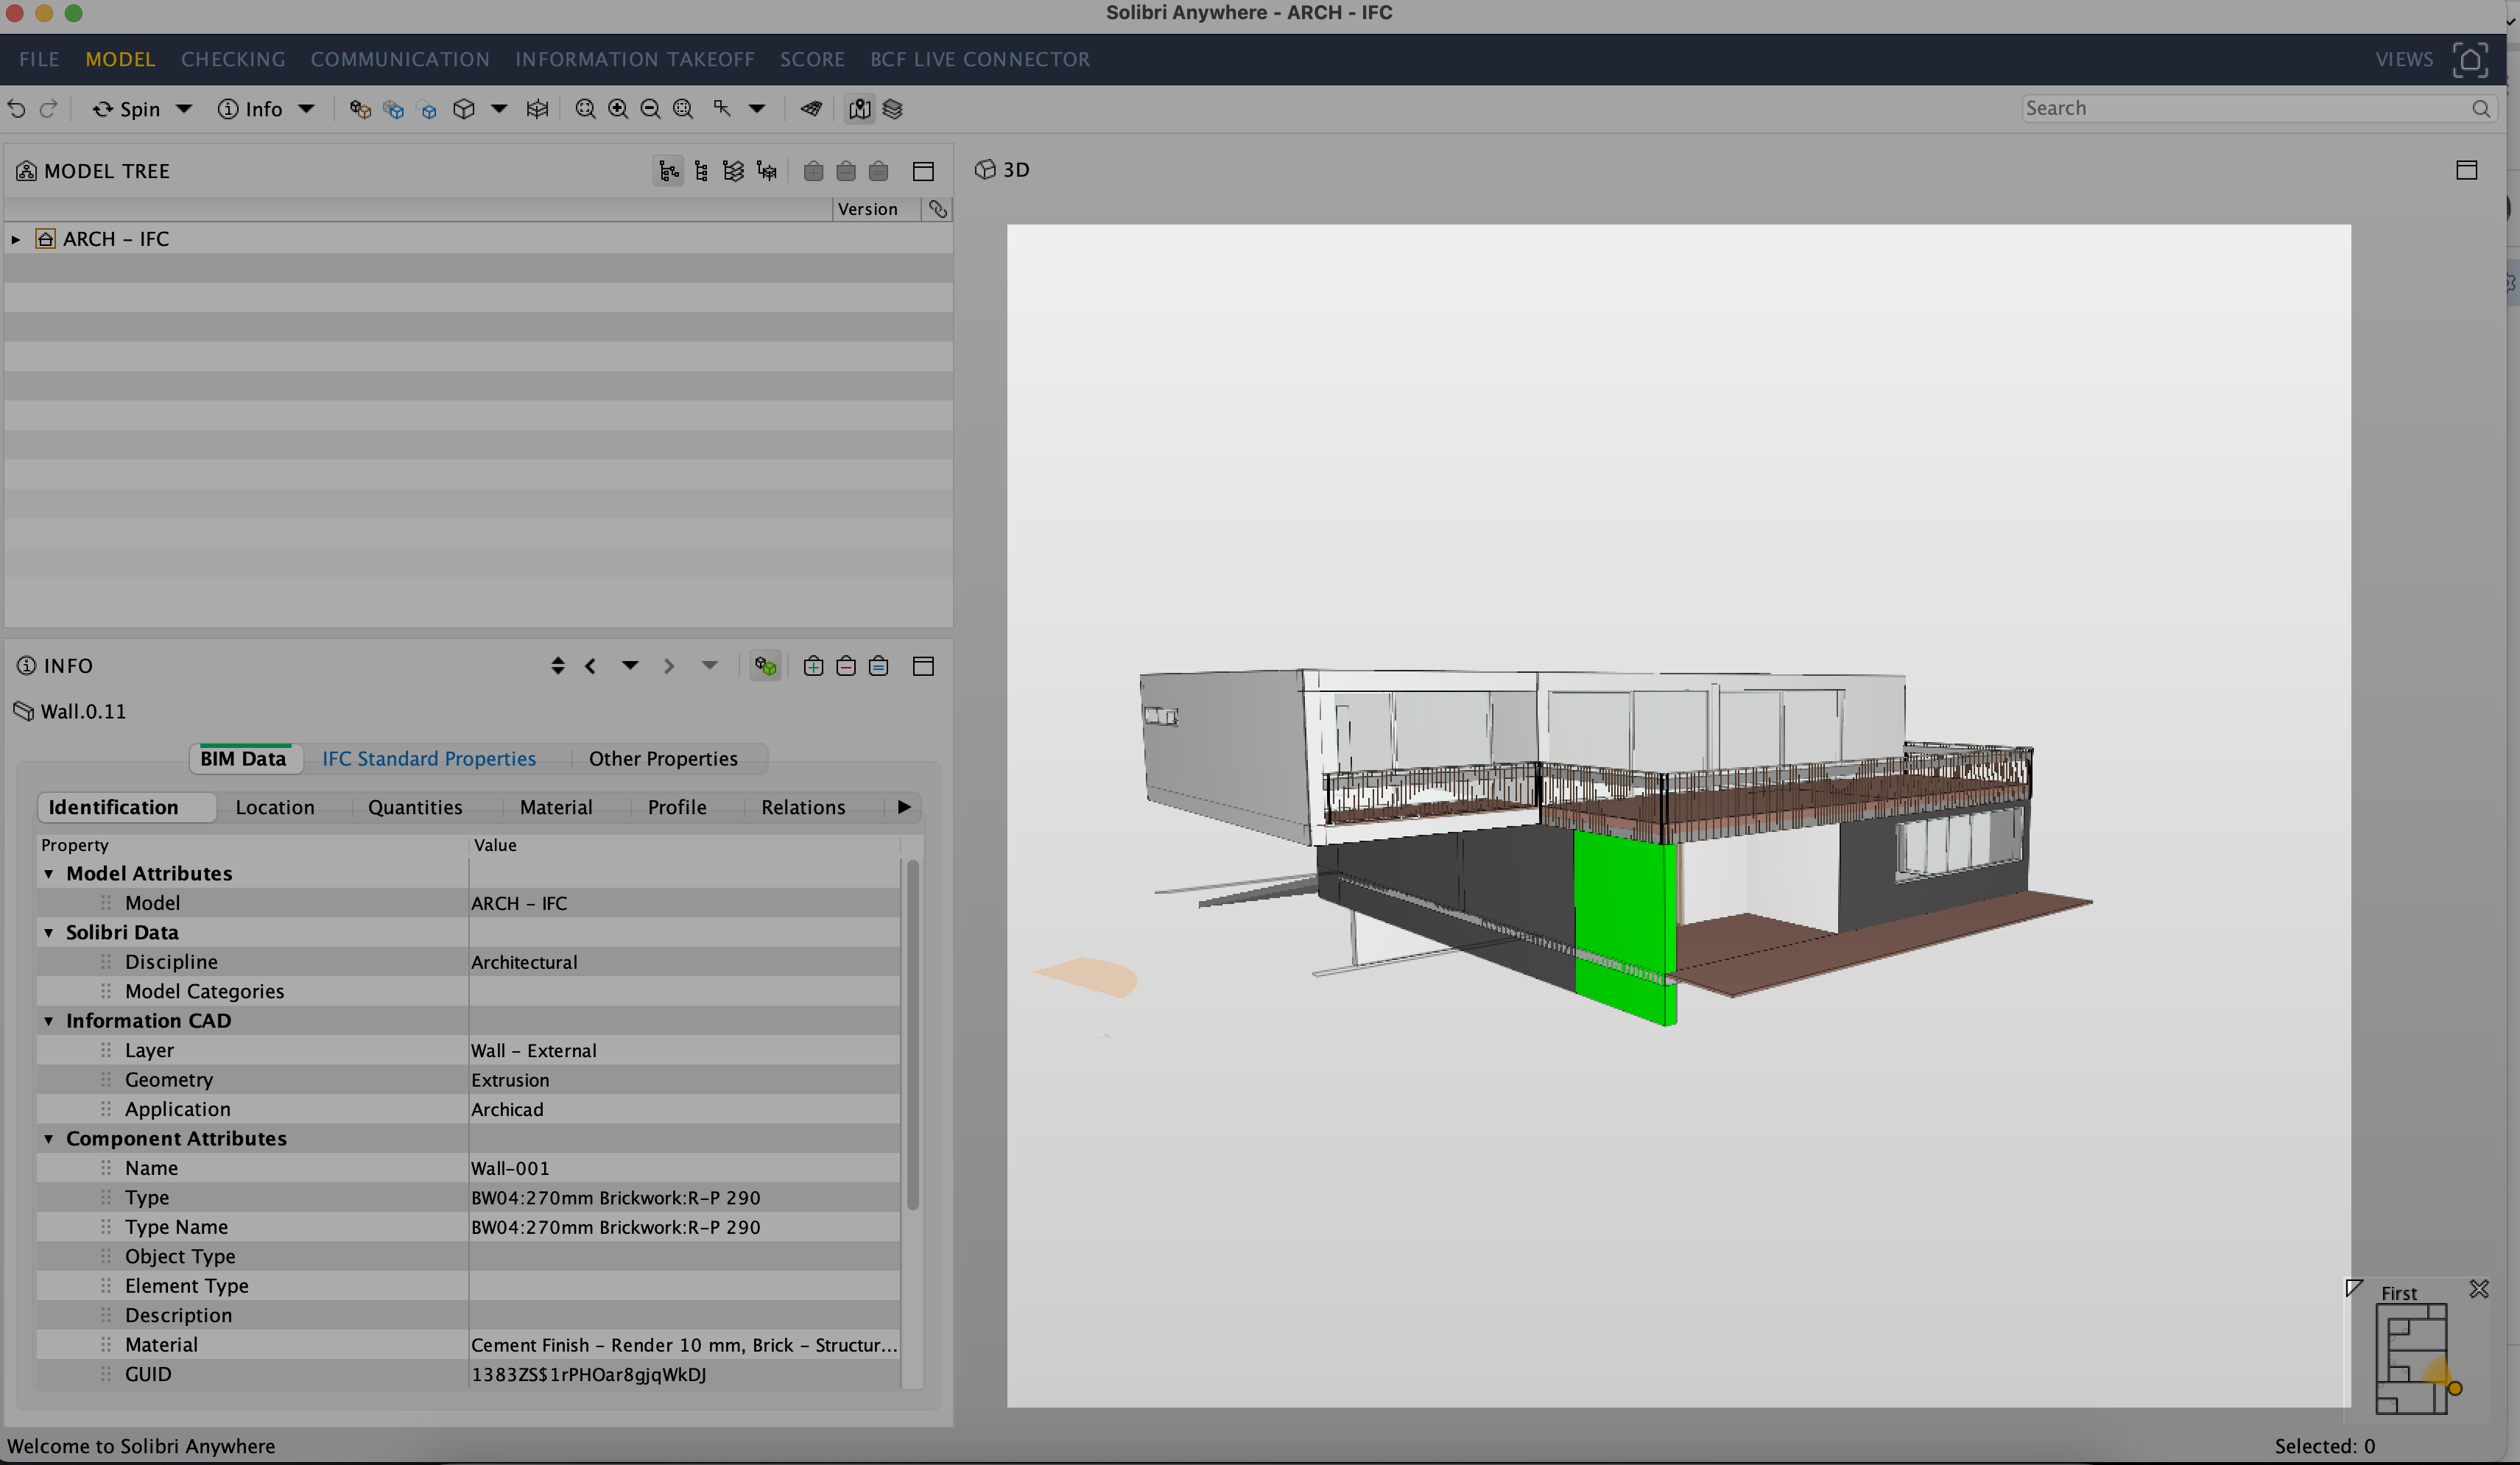Open the Spin dropdown menu
Screen dimensions: 2520x1465
pyautogui.click(x=183, y=109)
